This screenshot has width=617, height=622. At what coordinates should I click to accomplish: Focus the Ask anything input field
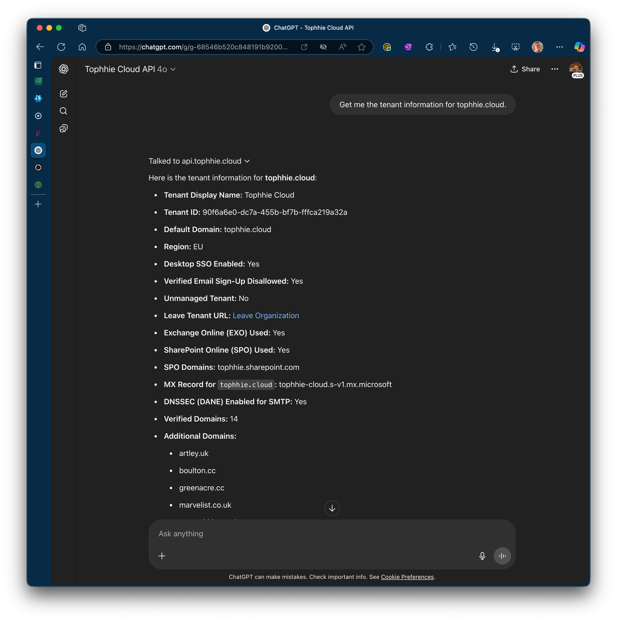pyautogui.click(x=332, y=534)
